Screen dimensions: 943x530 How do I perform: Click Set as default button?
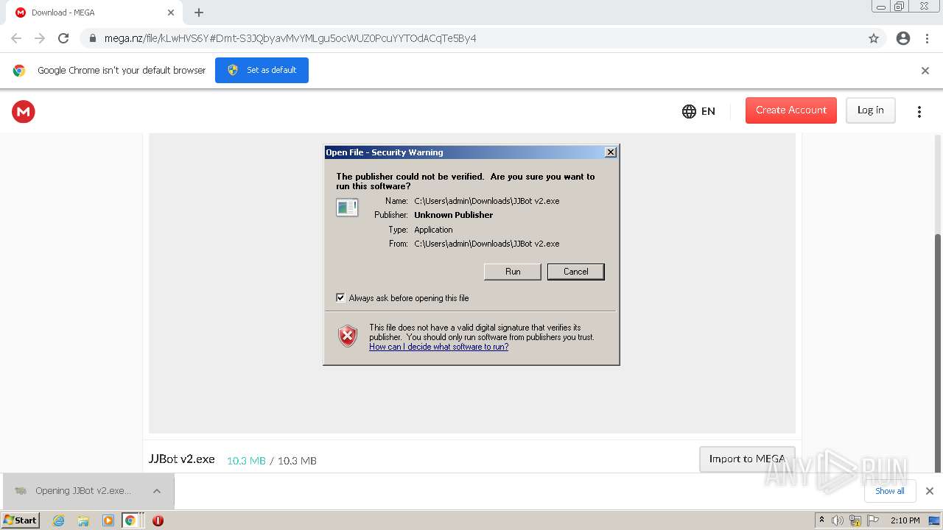coord(262,70)
